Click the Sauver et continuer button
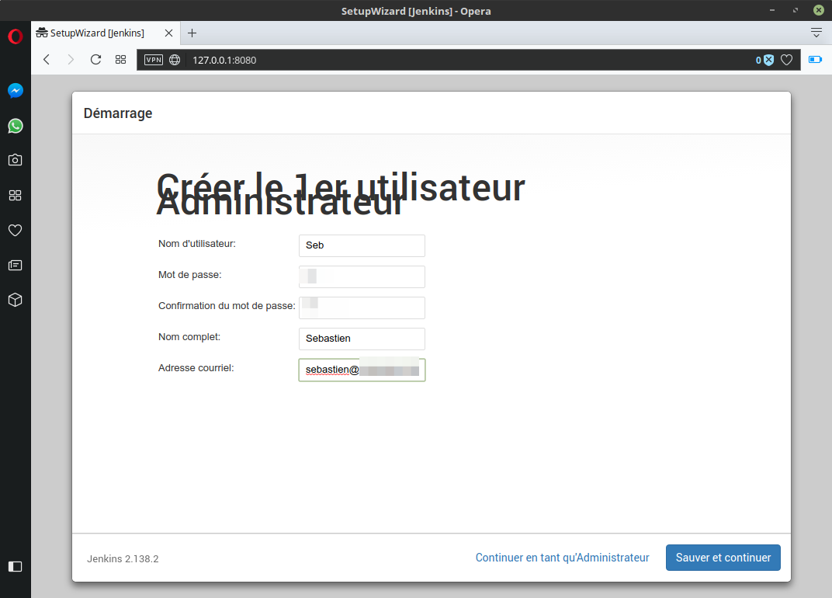Screen dimensions: 832x598 723,558
